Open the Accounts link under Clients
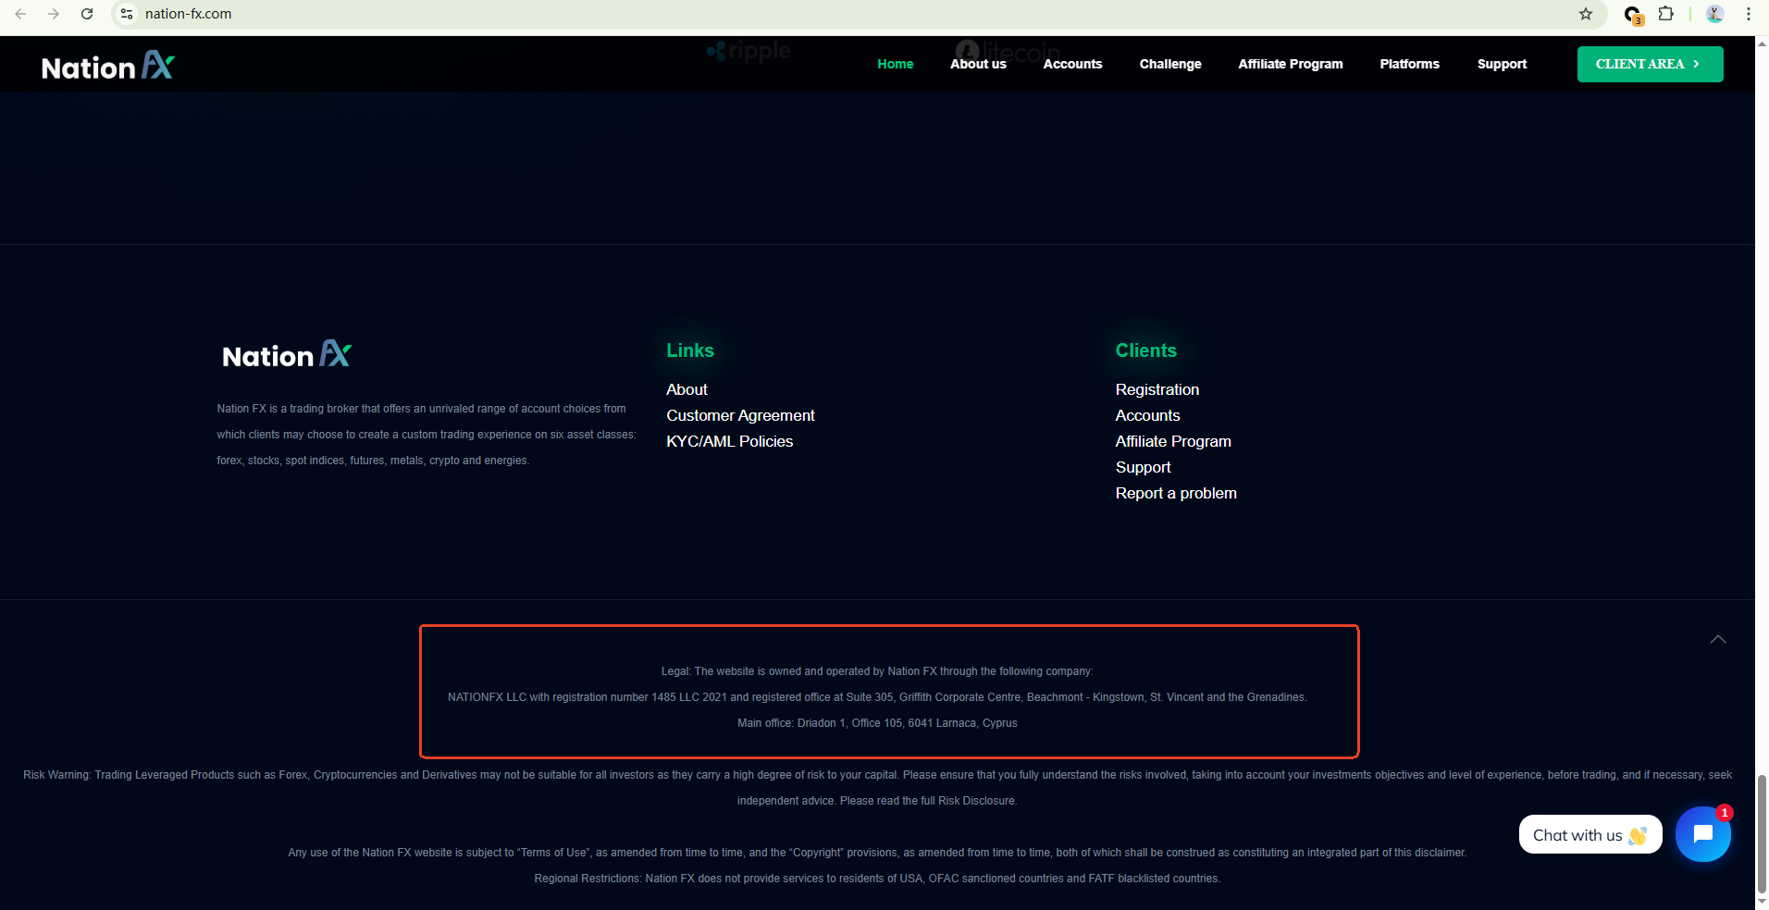The height and width of the screenshot is (910, 1769). (1147, 415)
